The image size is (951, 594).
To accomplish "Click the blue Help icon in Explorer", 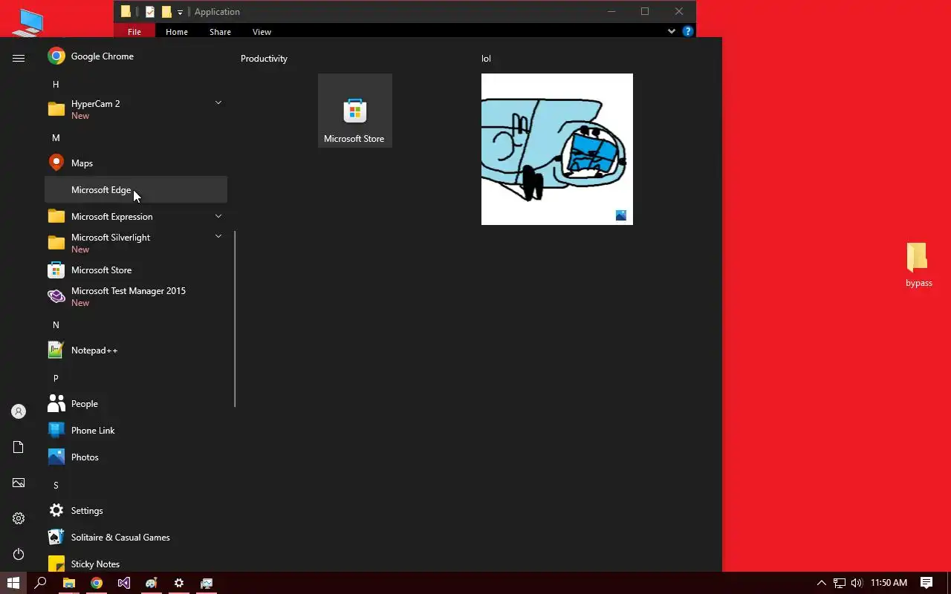I will [x=688, y=31].
